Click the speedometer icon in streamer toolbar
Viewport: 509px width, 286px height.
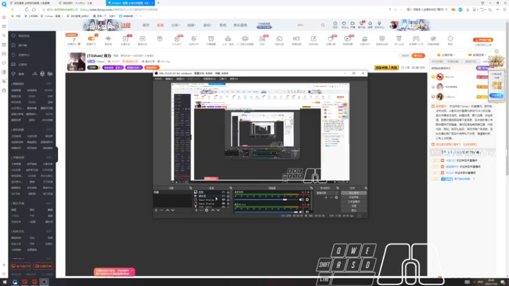click(279, 39)
